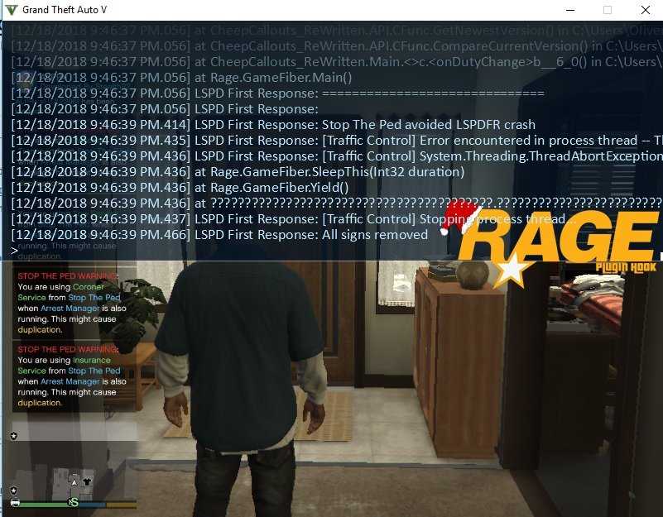Click the question-marks stack trace line

click(x=337, y=203)
